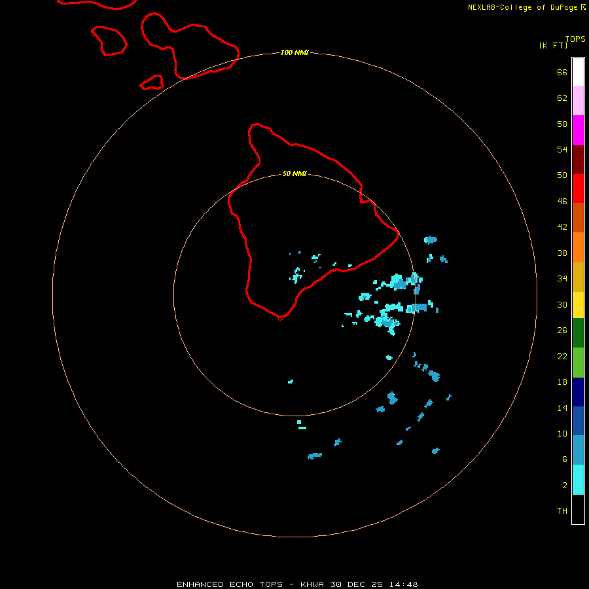Click the "62" legend value

[x=562, y=98]
